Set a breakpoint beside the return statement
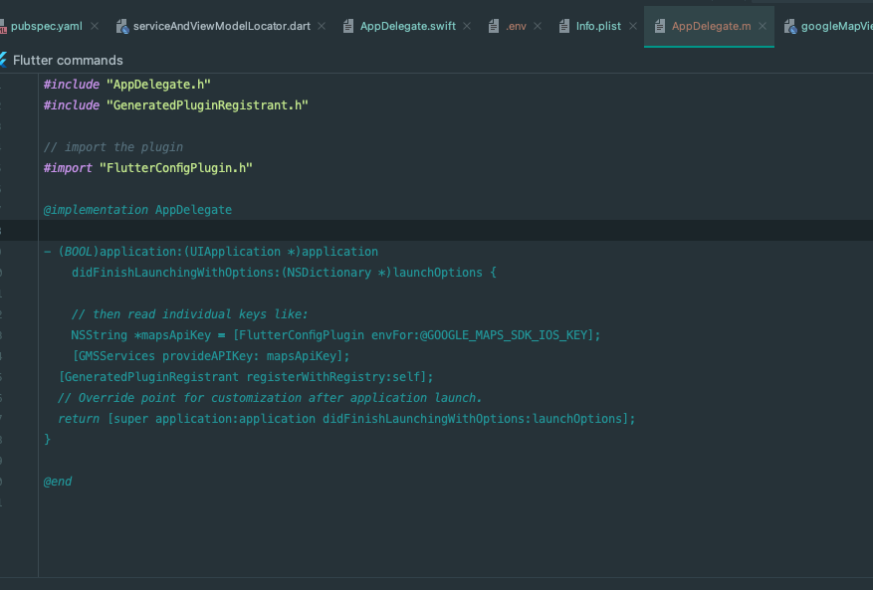Image resolution: width=873 pixels, height=590 pixels. coord(27,418)
